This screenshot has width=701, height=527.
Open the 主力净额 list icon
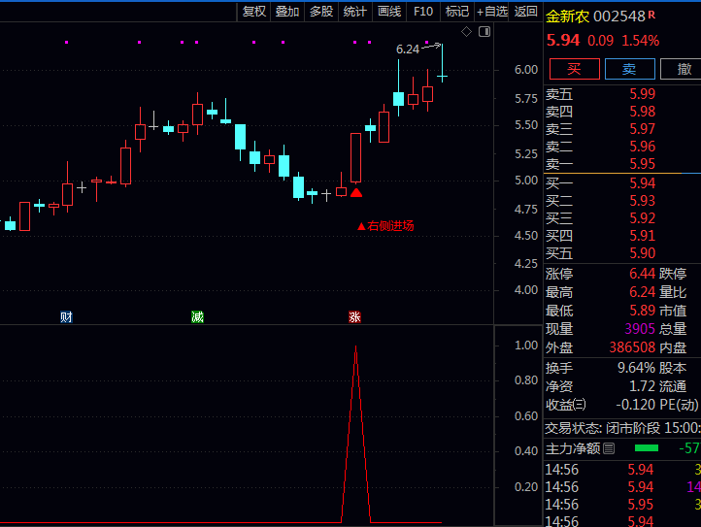tap(609, 447)
